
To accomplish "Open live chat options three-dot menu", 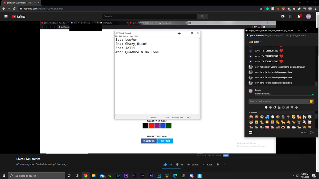I will click(313, 42).
